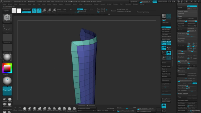Open the stroke type dots icon
This screenshot has height=113, width=201.
(7, 28)
